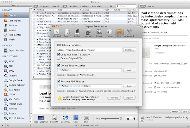Image resolution: width=190 pixels, height=128 pixels.
Task: Toggle Create Subdirectories checkbox
Action: pos(59,65)
